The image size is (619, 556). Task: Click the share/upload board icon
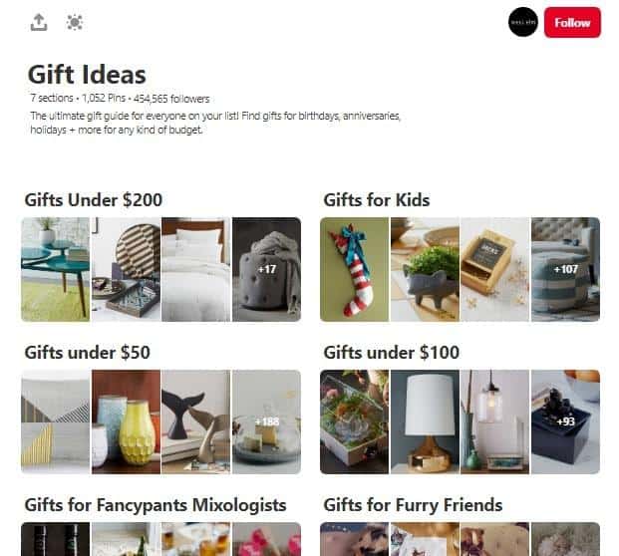(x=39, y=23)
